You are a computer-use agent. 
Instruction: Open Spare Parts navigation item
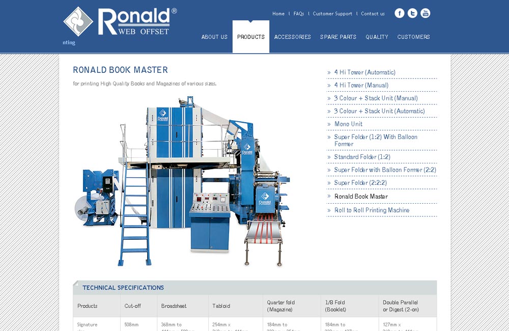338,37
